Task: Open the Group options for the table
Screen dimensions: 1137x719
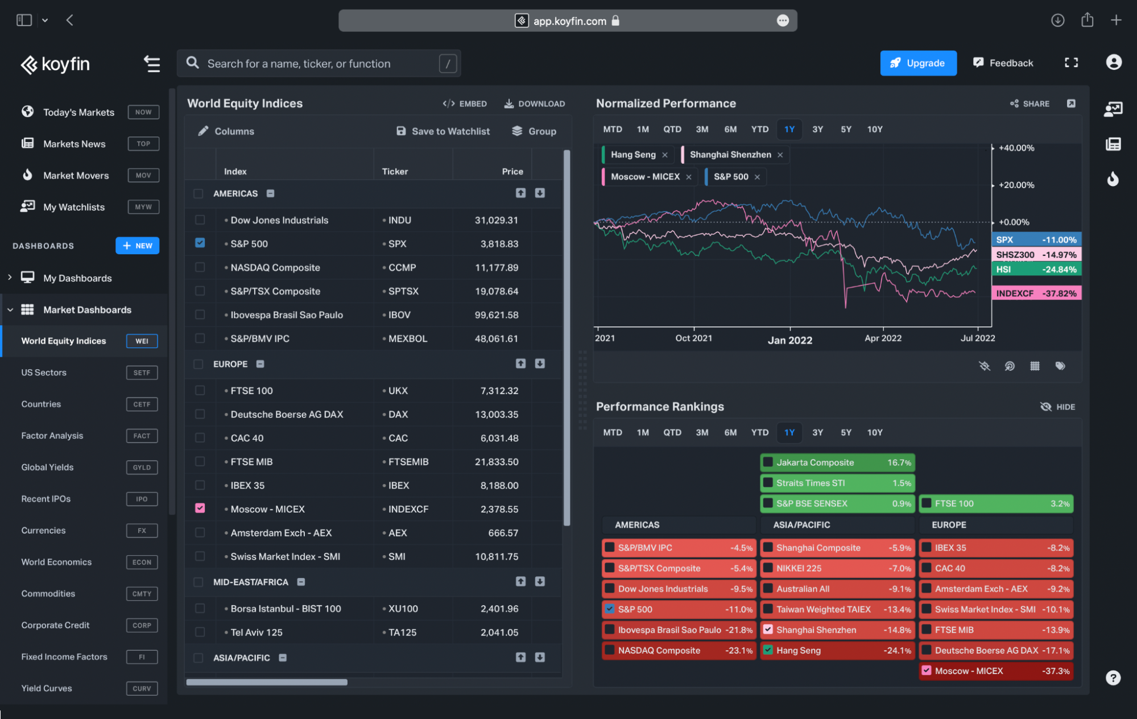Action: 534,131
